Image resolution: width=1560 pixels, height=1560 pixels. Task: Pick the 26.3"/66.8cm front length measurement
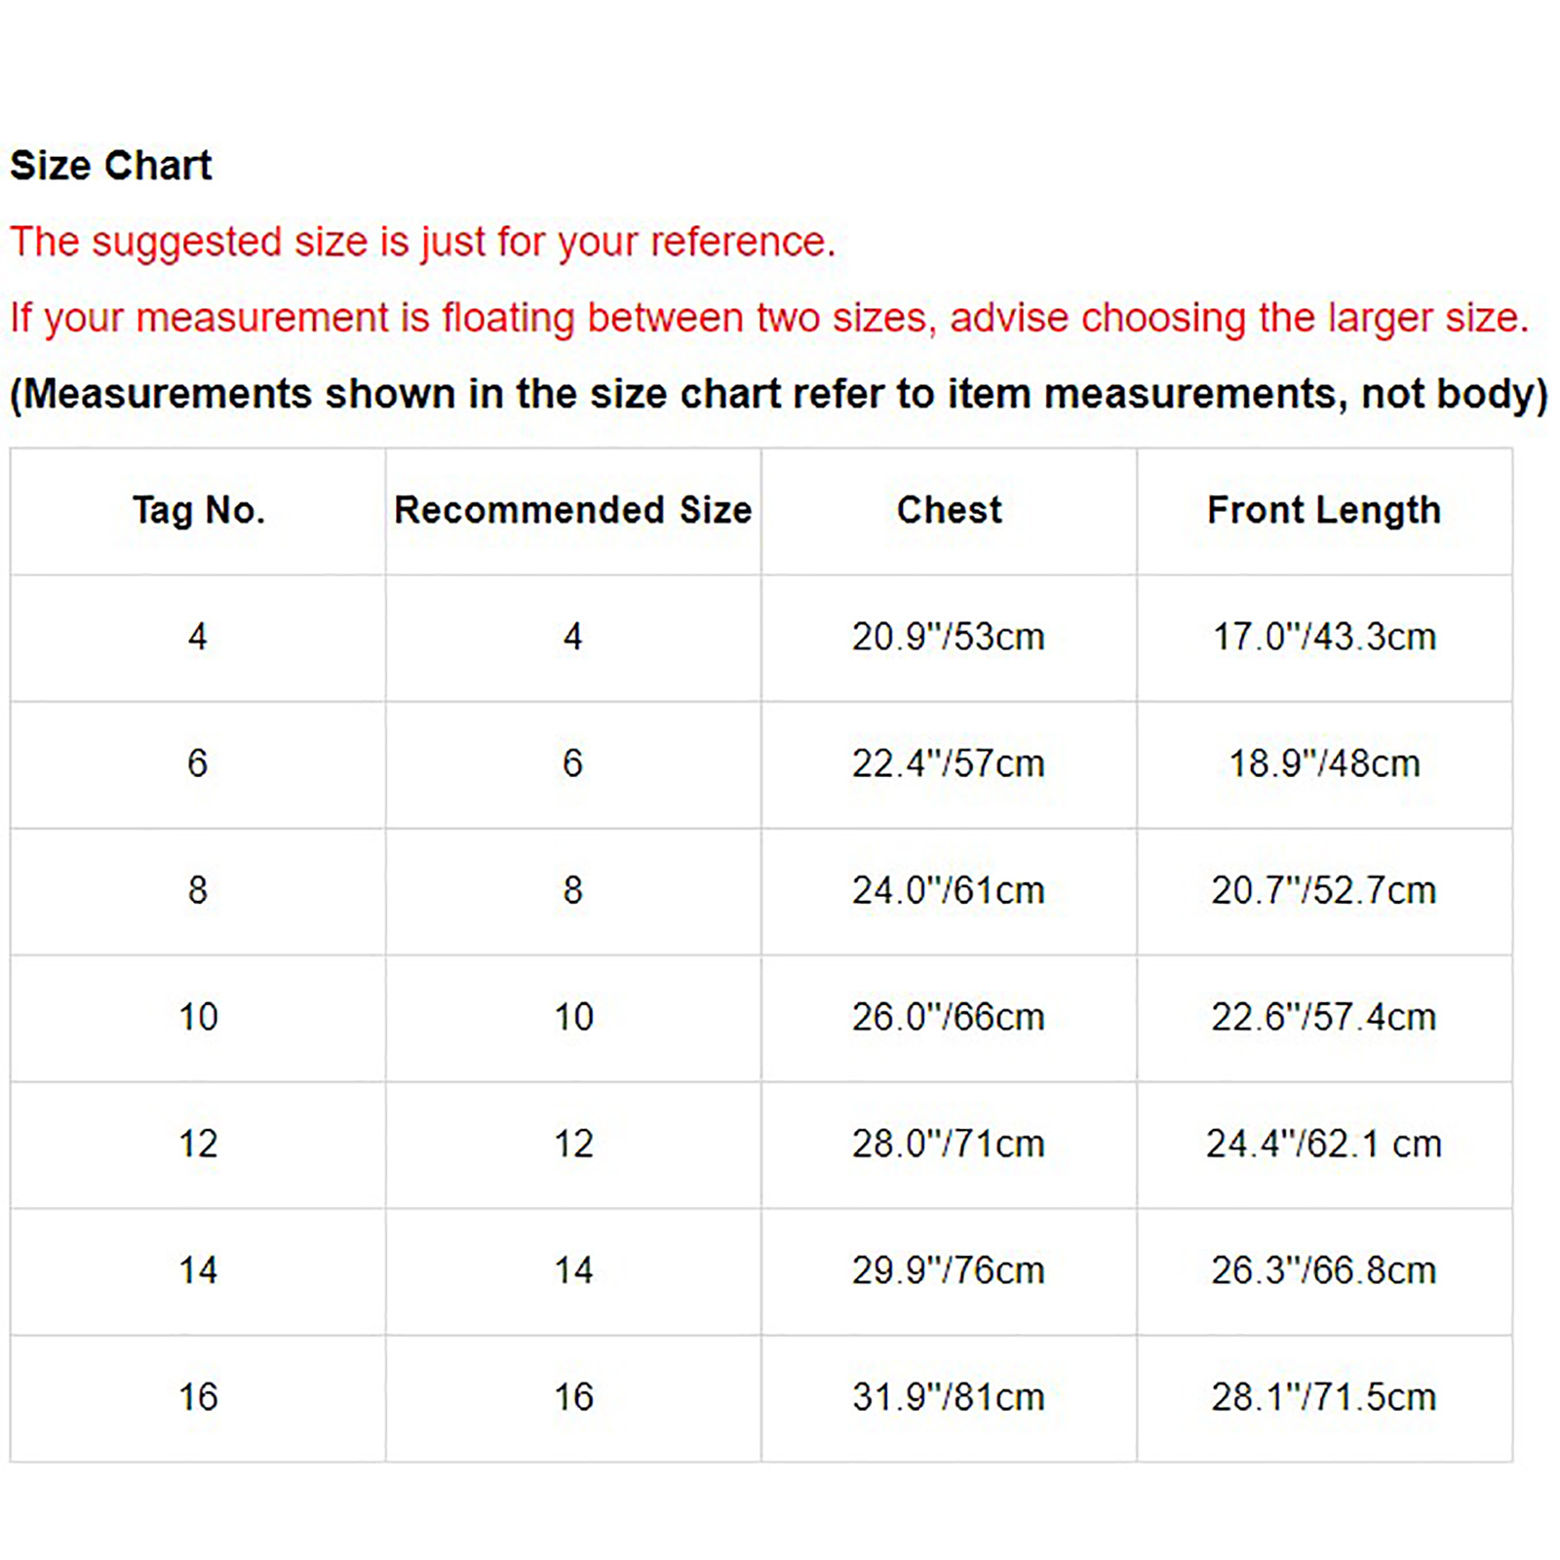(1323, 1270)
